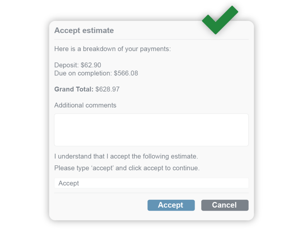
Task: Click the $566.08 due amount
Action: (126, 73)
